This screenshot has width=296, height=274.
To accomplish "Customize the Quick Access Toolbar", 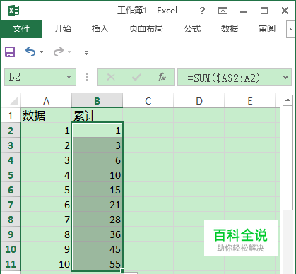I will pyautogui.click(x=86, y=52).
